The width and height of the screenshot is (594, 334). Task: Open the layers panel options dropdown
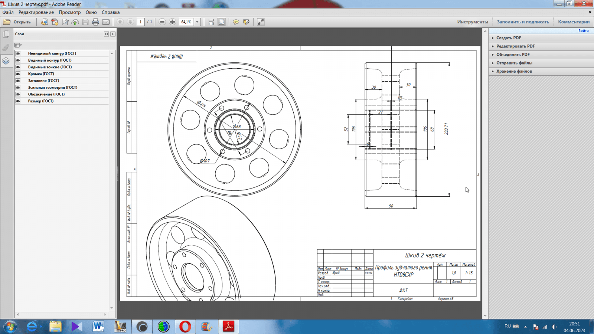18,45
